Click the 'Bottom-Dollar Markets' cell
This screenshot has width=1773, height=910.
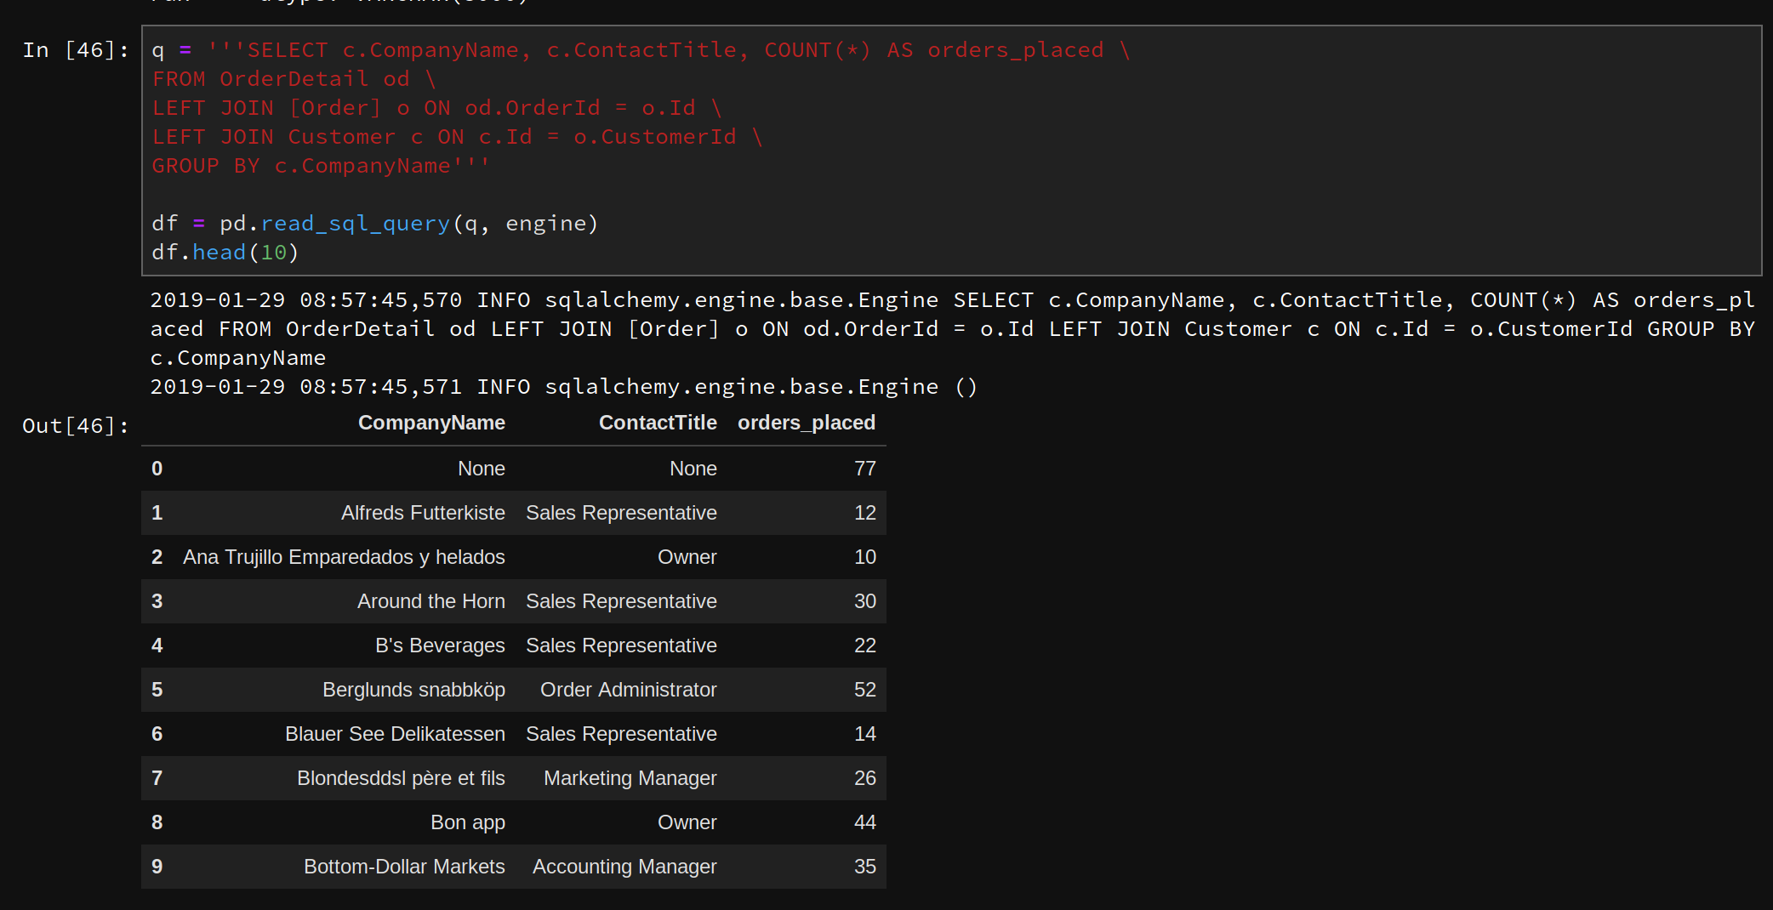pyautogui.click(x=404, y=867)
